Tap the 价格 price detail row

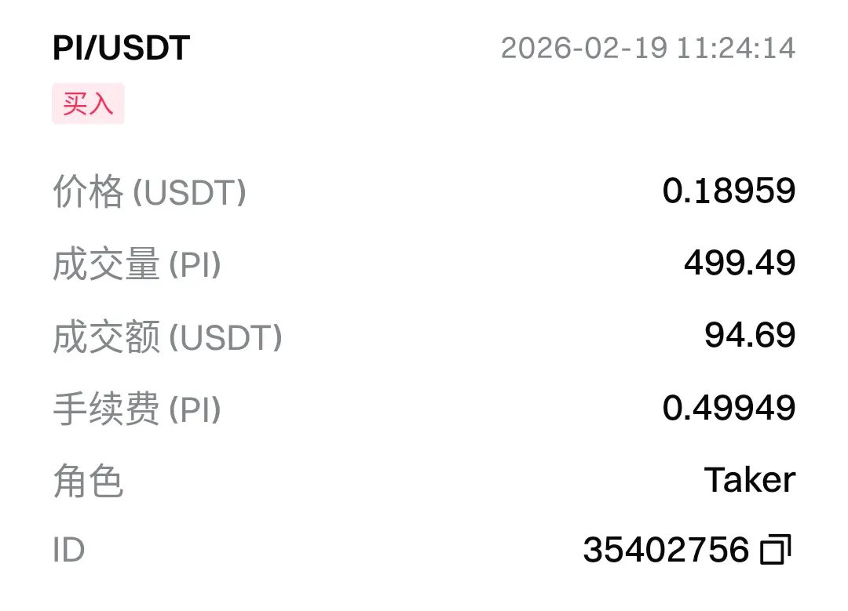(424, 191)
